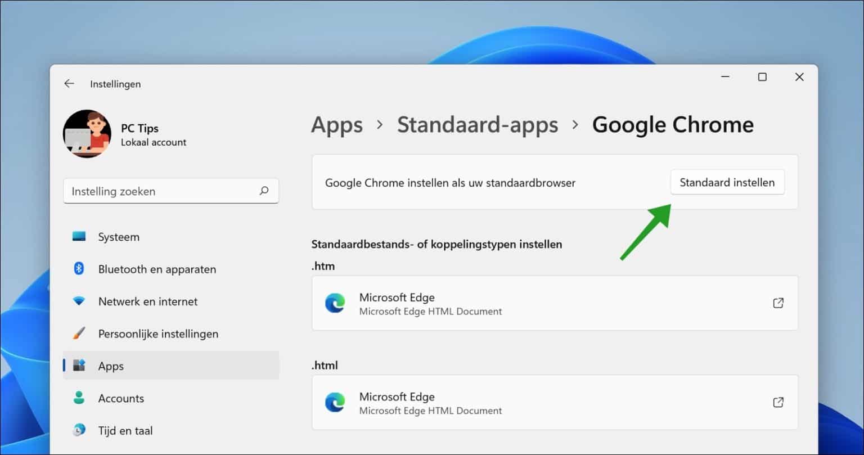Select the Systeem sidebar icon
864x455 pixels.
click(x=78, y=236)
